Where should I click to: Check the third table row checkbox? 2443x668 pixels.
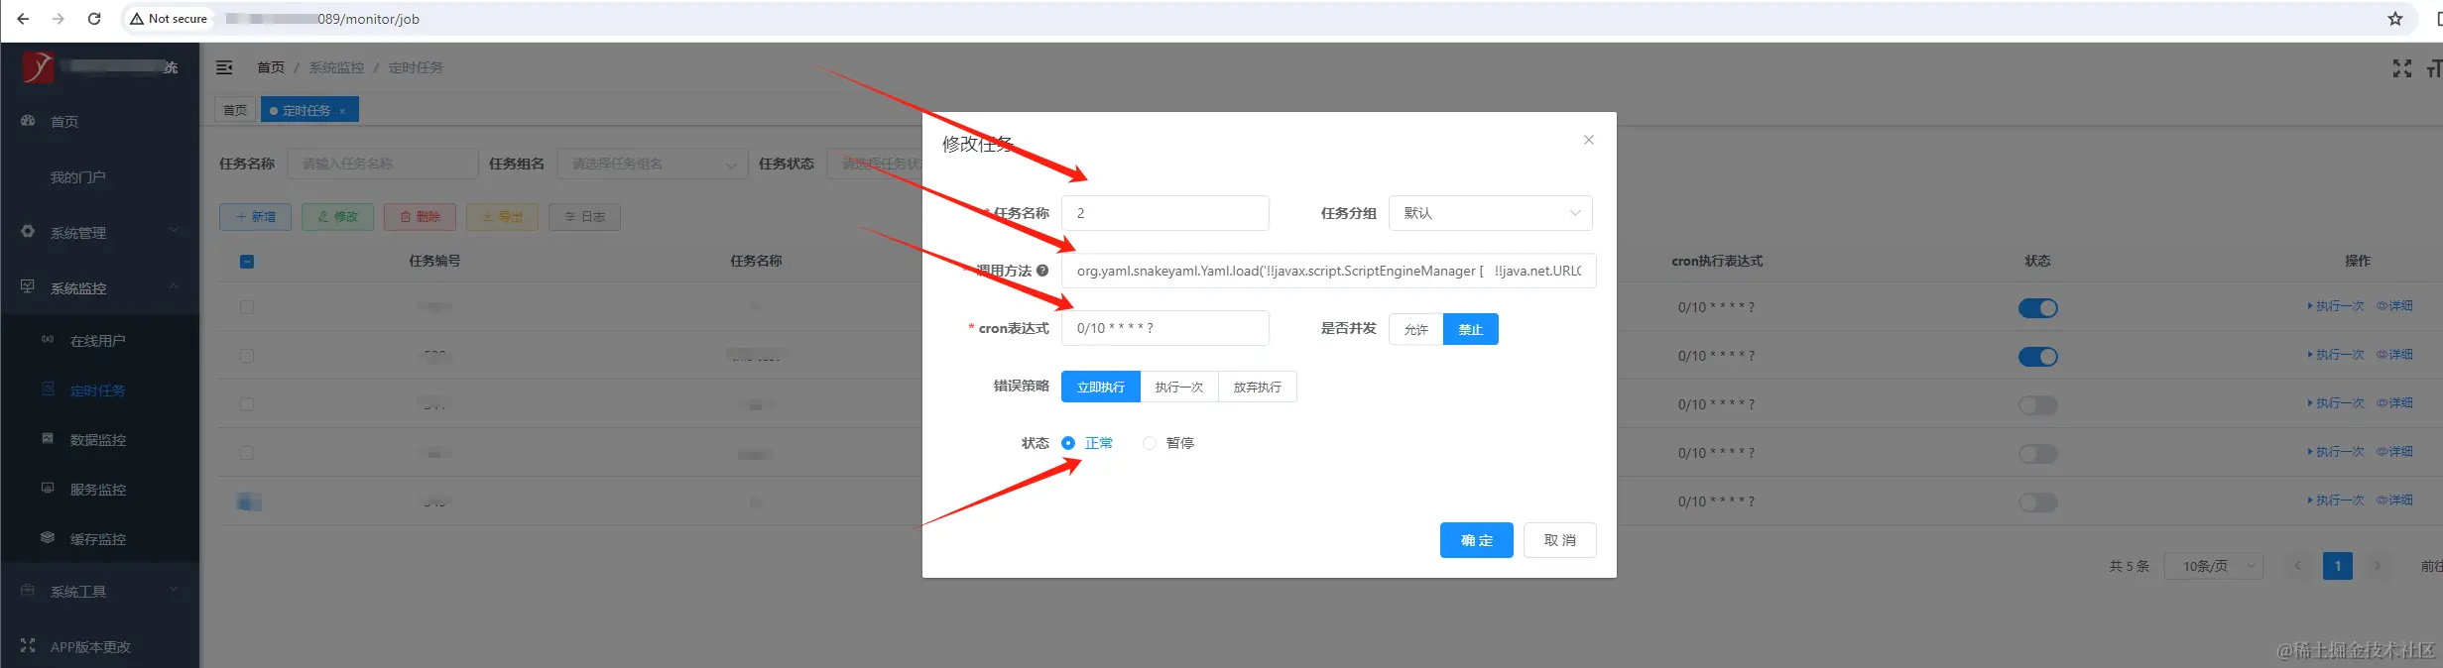(247, 404)
